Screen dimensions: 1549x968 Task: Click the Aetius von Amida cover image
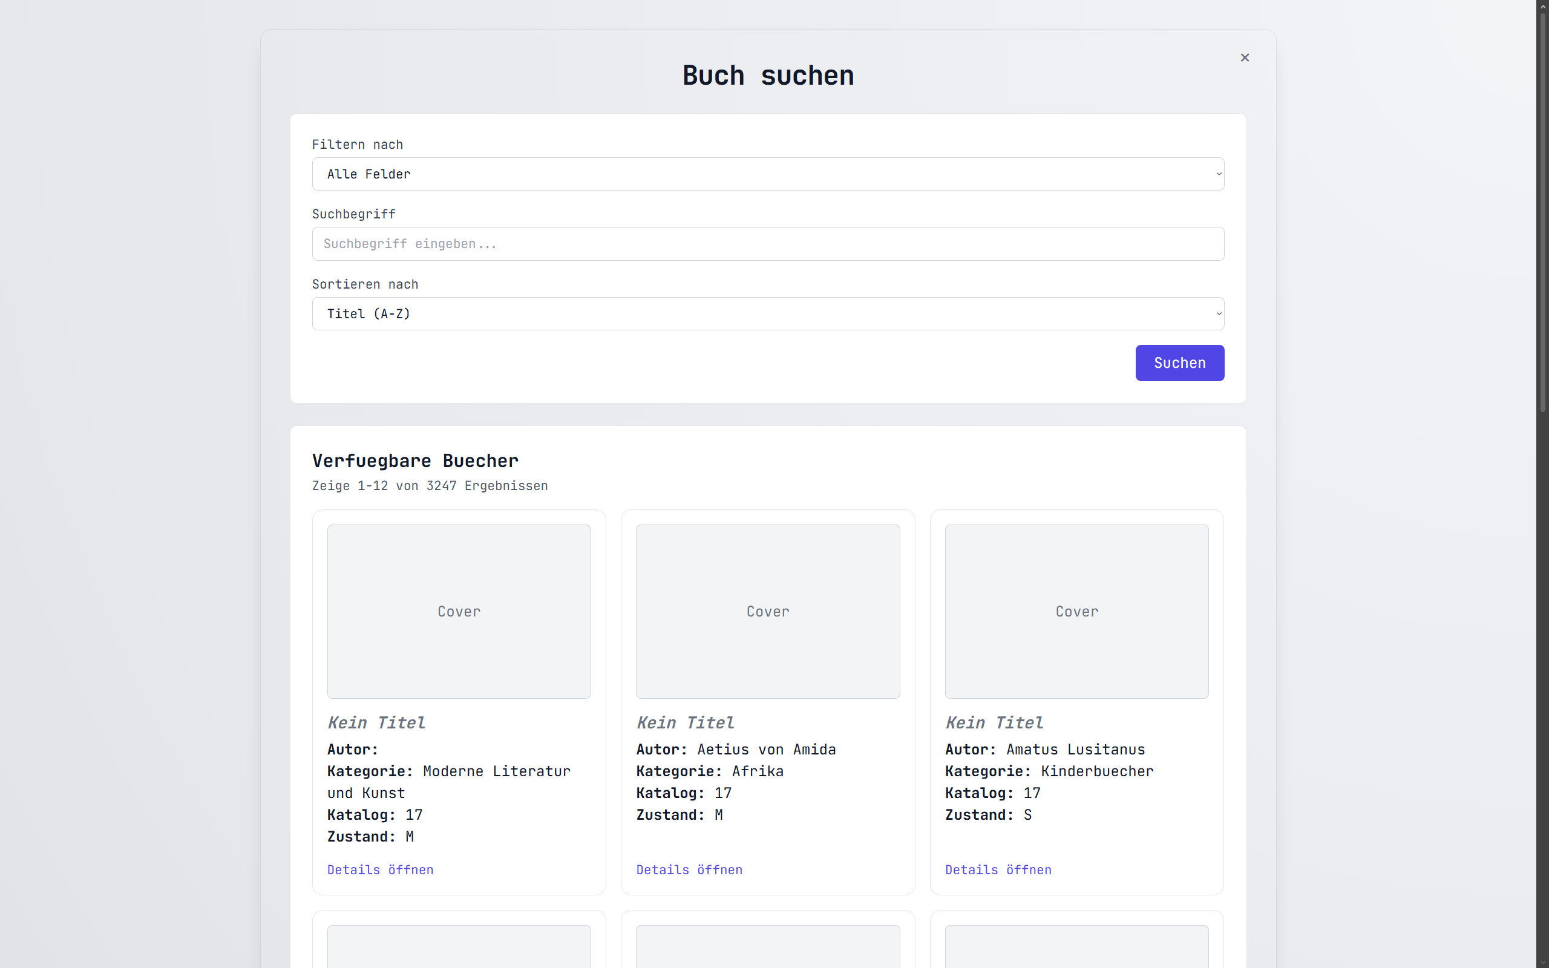pyautogui.click(x=767, y=612)
